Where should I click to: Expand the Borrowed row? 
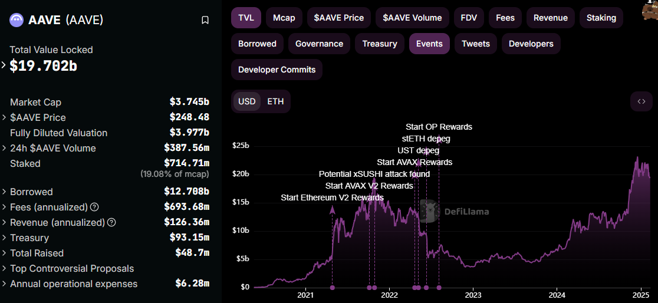[x=4, y=192]
